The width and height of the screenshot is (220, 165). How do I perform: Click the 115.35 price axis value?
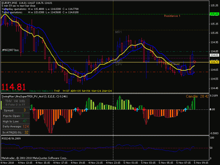[x=214, y=6]
